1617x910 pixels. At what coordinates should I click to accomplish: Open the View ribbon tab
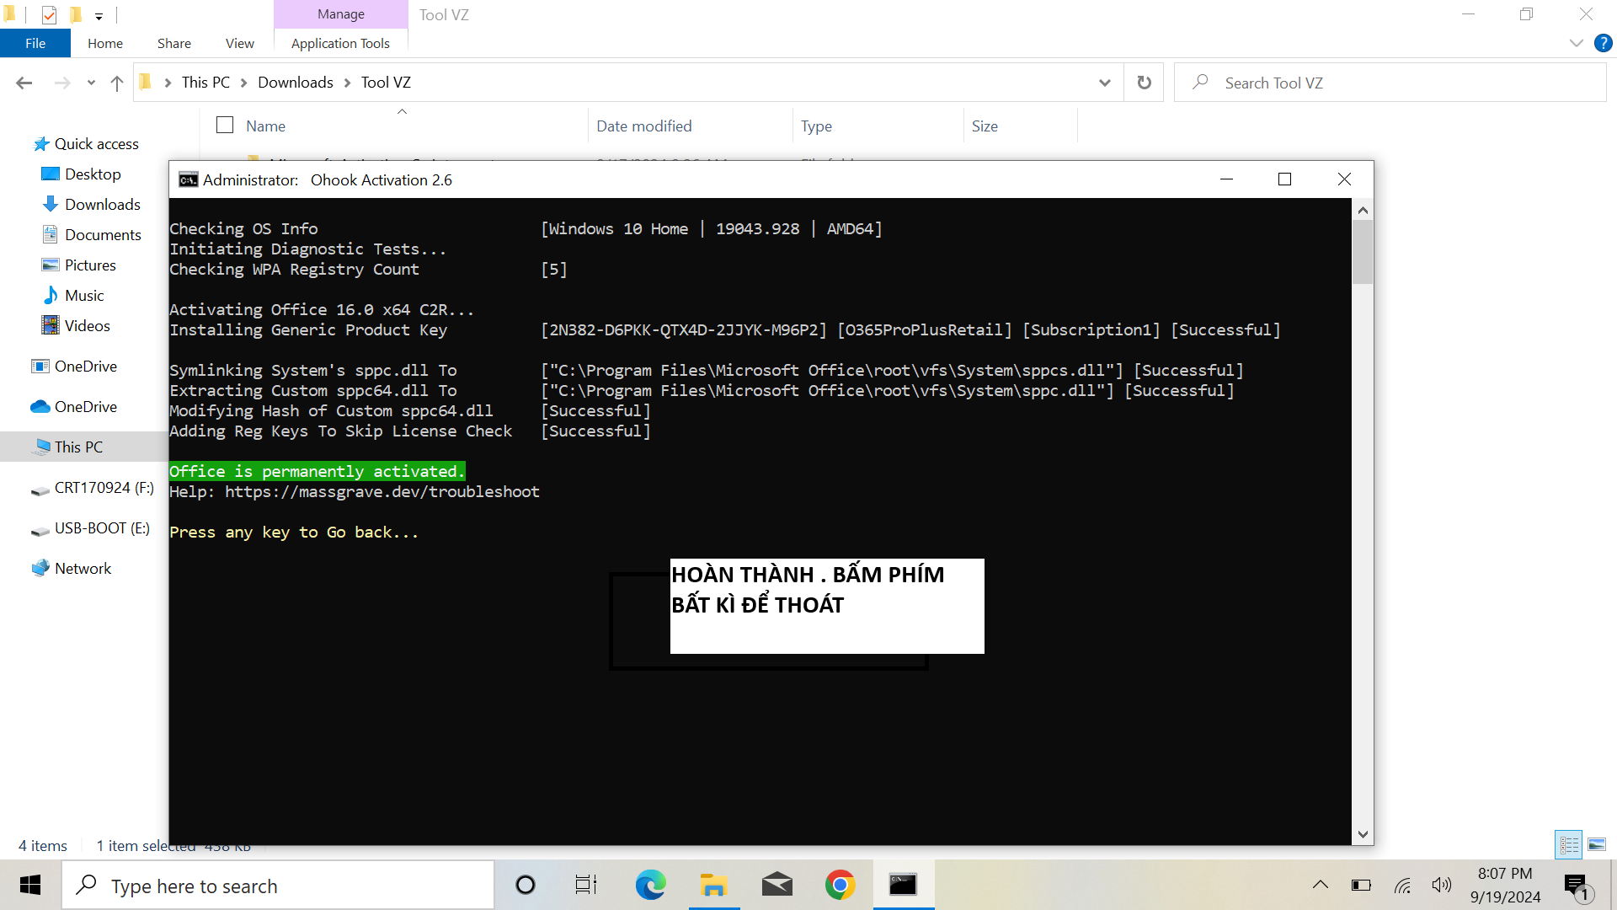(240, 43)
